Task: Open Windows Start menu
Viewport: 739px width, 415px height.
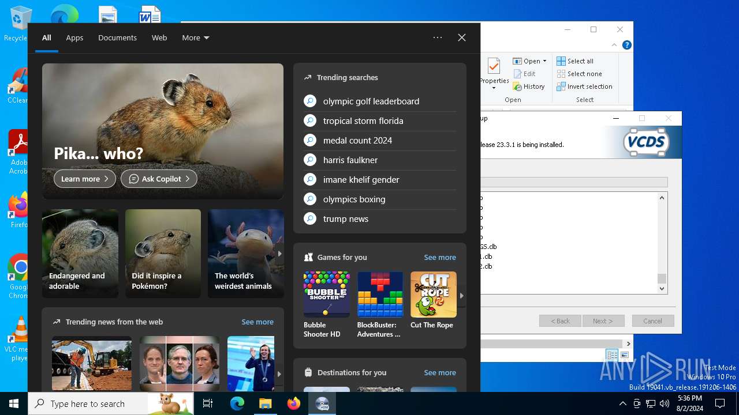Action: 14,403
